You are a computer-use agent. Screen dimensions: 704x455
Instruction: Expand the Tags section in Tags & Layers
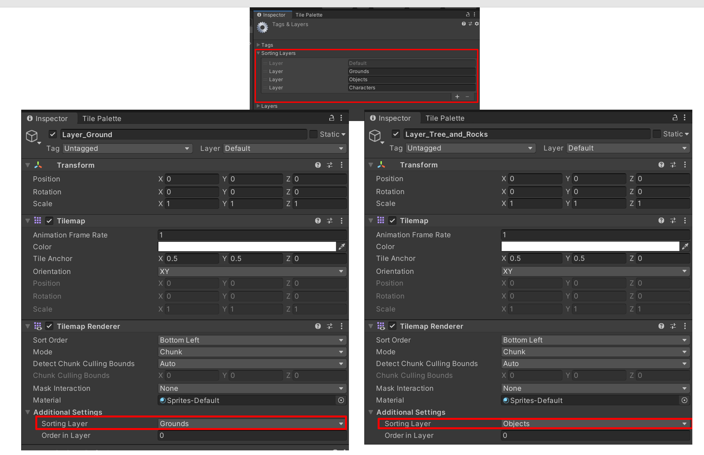coord(258,45)
